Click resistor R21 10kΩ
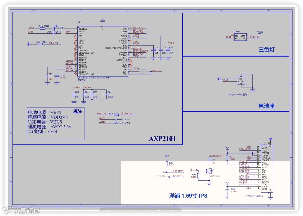The height and width of the screenshot is (216, 303). click(227, 158)
